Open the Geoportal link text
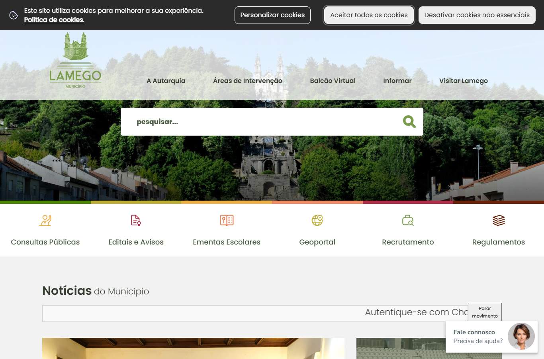Screen dimensions: 544x359 [317, 242]
